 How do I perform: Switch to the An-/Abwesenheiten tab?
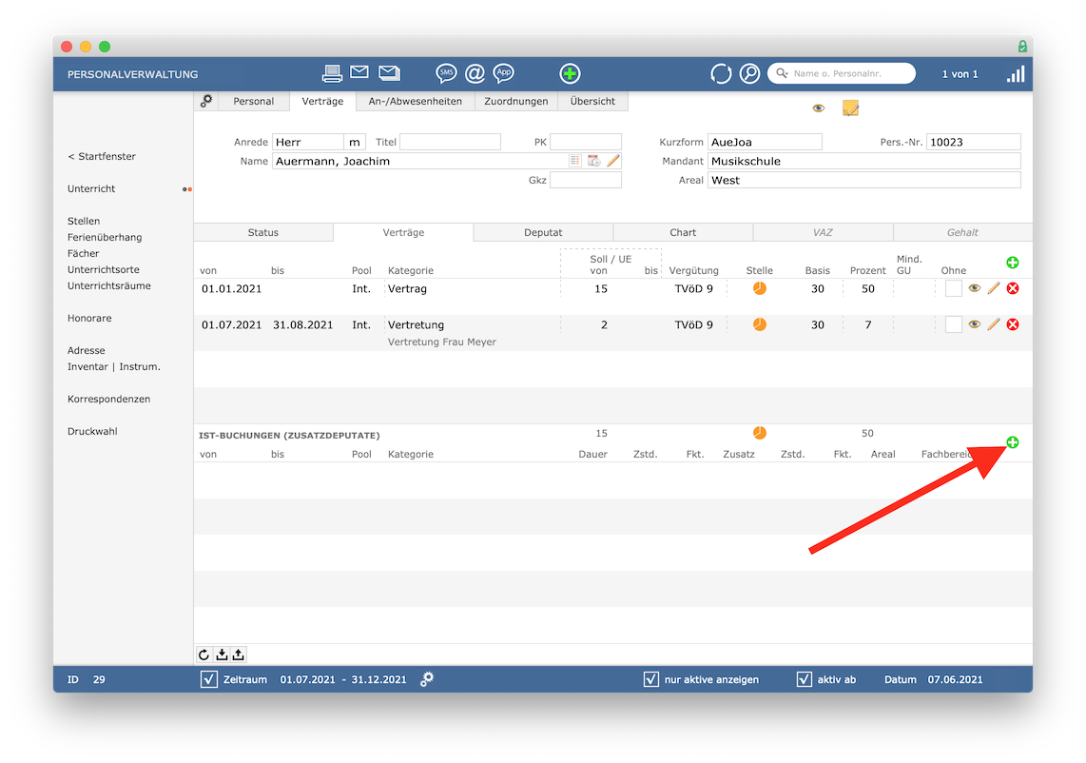415,101
